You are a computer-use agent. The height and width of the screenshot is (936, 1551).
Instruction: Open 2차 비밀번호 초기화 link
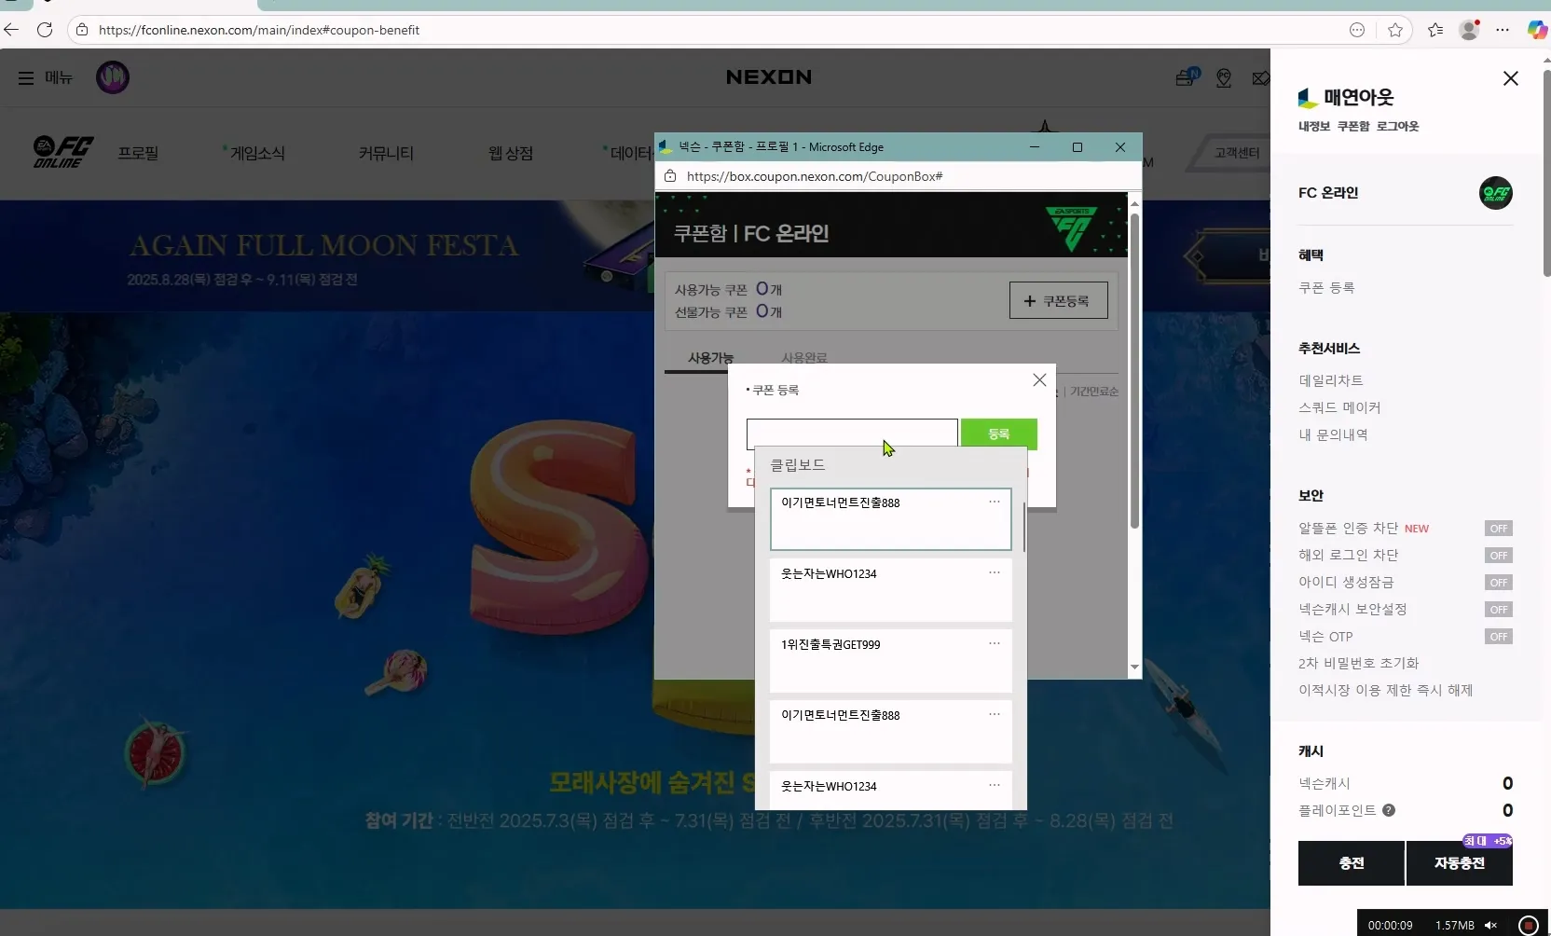[1358, 664]
